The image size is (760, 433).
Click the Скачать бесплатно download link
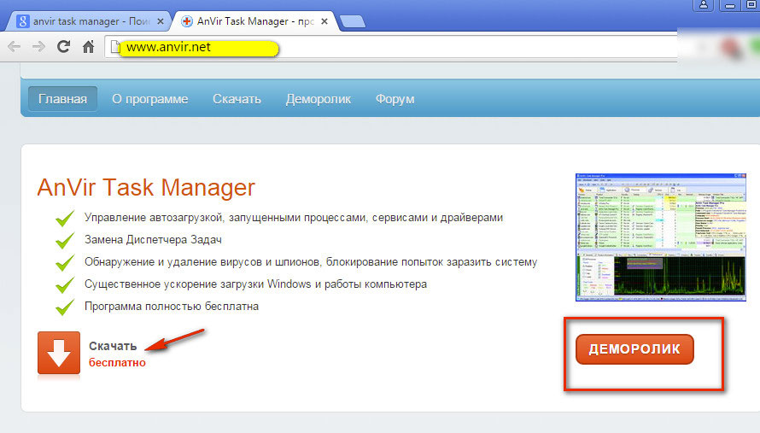116,354
